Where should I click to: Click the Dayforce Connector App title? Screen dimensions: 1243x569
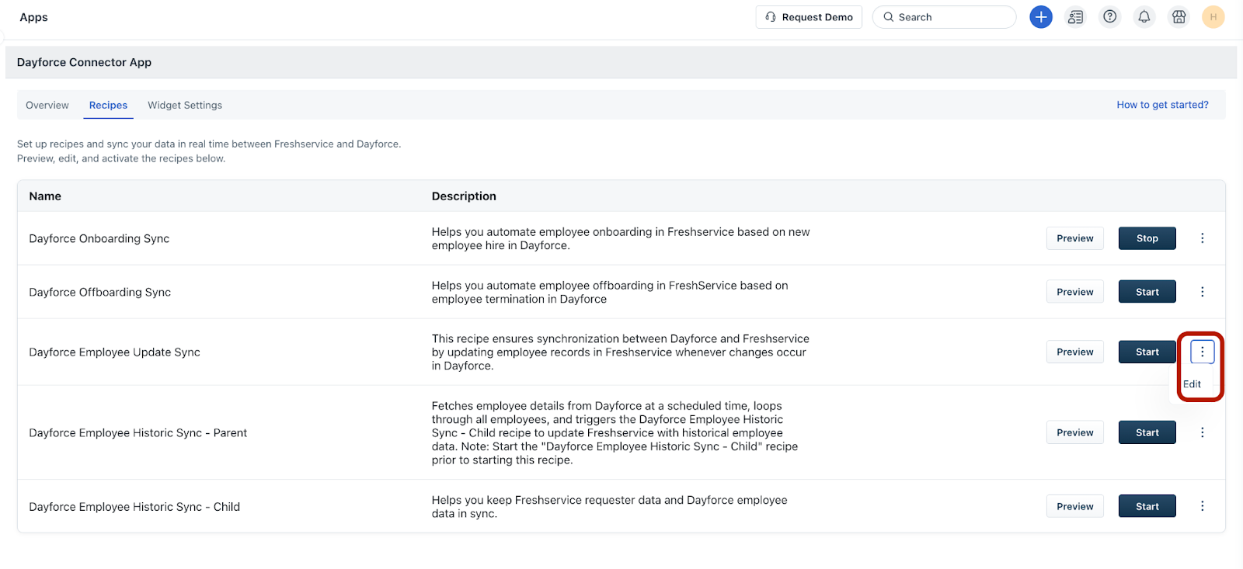(x=84, y=62)
